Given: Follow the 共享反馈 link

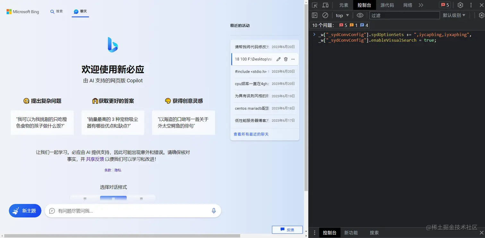Looking at the screenshot, I should pyautogui.click(x=95, y=159).
